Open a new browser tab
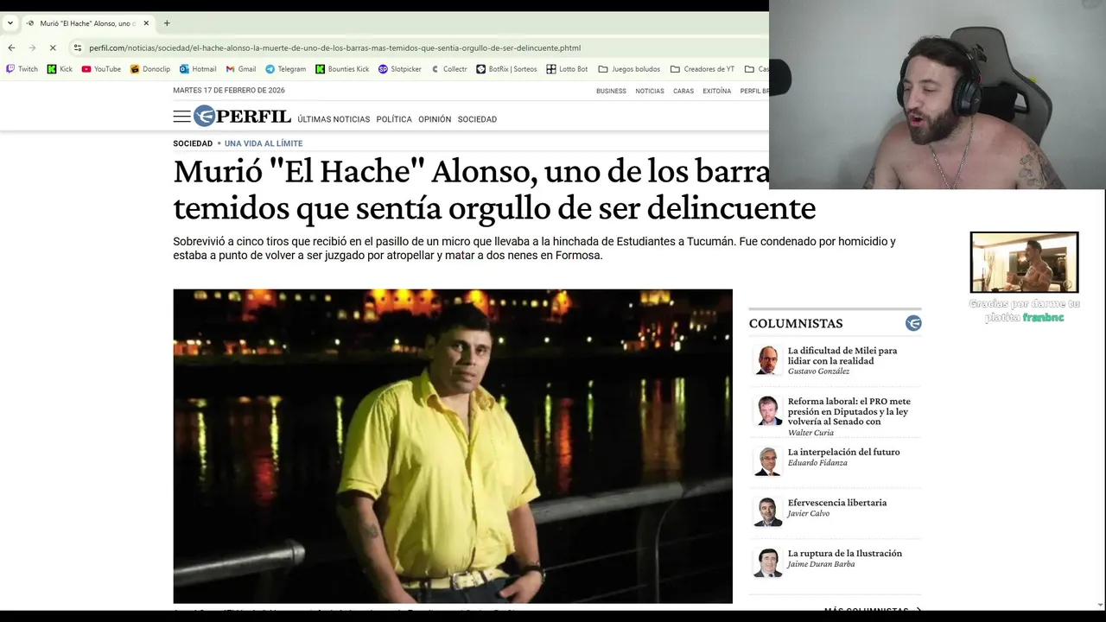This screenshot has height=622, width=1106. click(167, 23)
